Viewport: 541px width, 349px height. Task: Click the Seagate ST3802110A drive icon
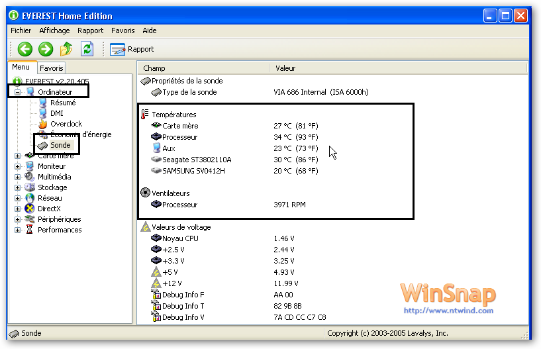pos(156,160)
